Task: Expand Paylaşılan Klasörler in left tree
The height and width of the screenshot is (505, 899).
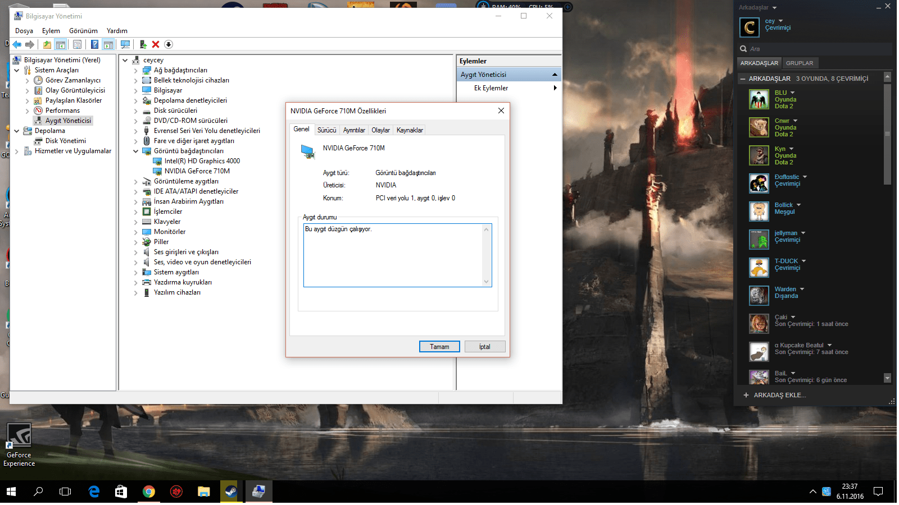Action: click(27, 101)
